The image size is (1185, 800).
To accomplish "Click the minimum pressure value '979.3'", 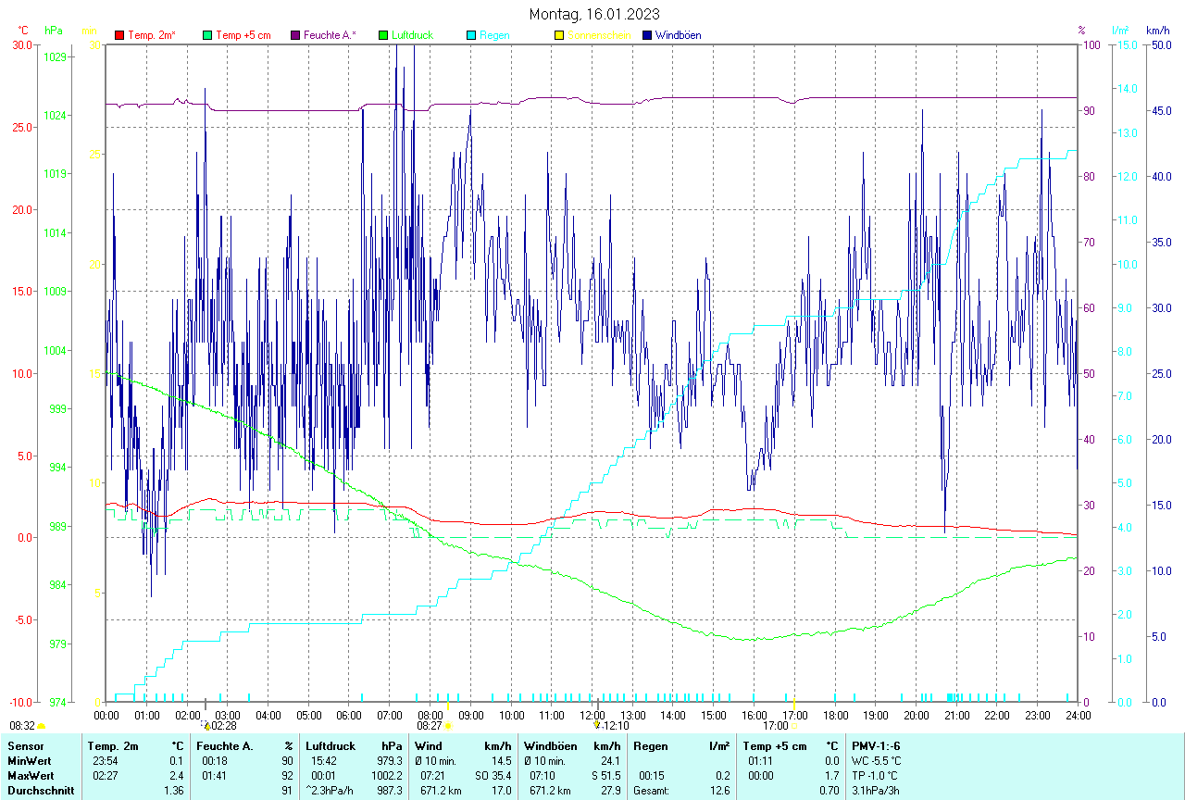I will coord(390,761).
